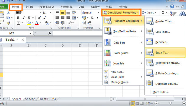The width and height of the screenshot is (186, 106).
Task: Click More Rules... option
Action: [161, 92]
